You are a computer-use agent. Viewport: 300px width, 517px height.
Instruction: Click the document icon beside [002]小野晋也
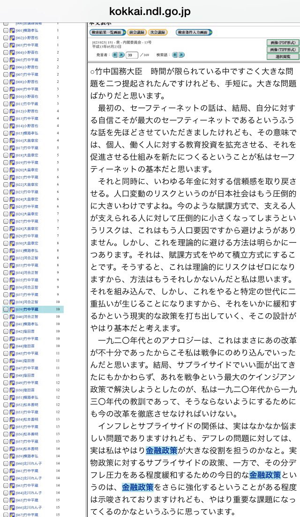click(x=12, y=37)
